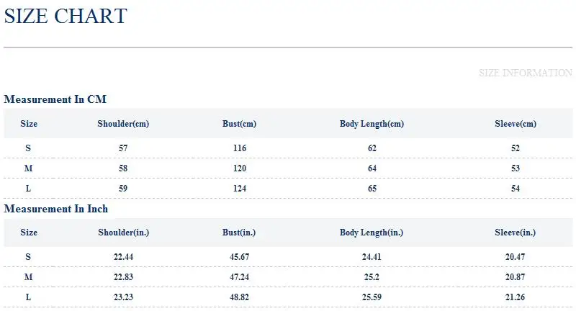Select bust value 116 in CM table
Screen dimensions: 576x311
(x=240, y=148)
